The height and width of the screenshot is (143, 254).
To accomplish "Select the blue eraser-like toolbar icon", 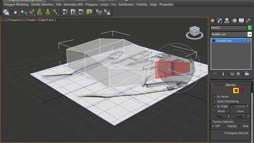I will pyautogui.click(x=24, y=12).
